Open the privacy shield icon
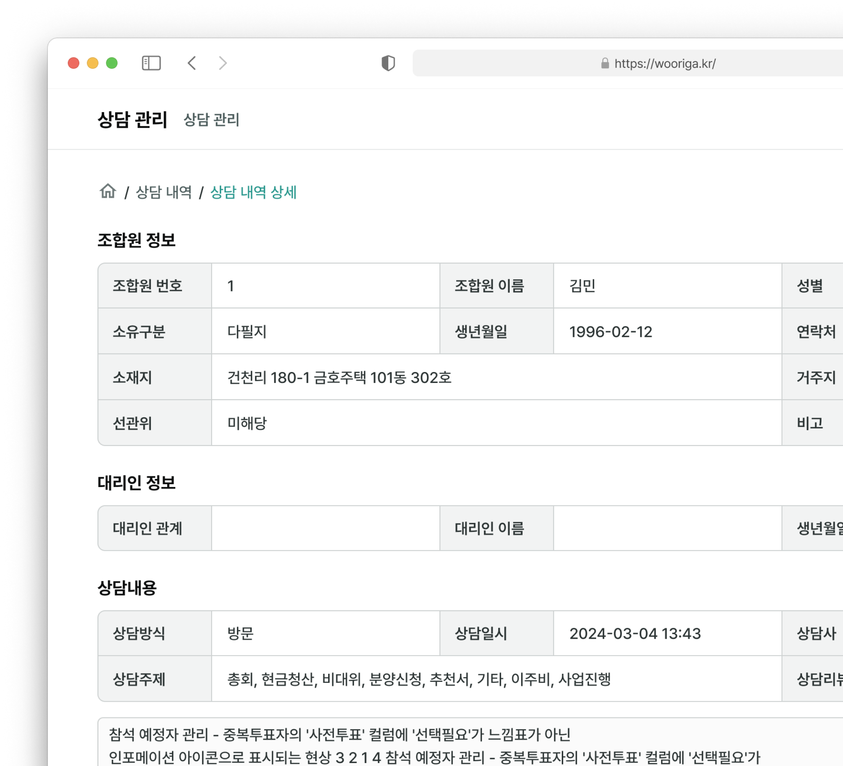The width and height of the screenshot is (843, 766). point(388,63)
